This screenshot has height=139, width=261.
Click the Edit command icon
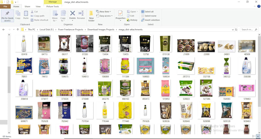click(x=130, y=16)
